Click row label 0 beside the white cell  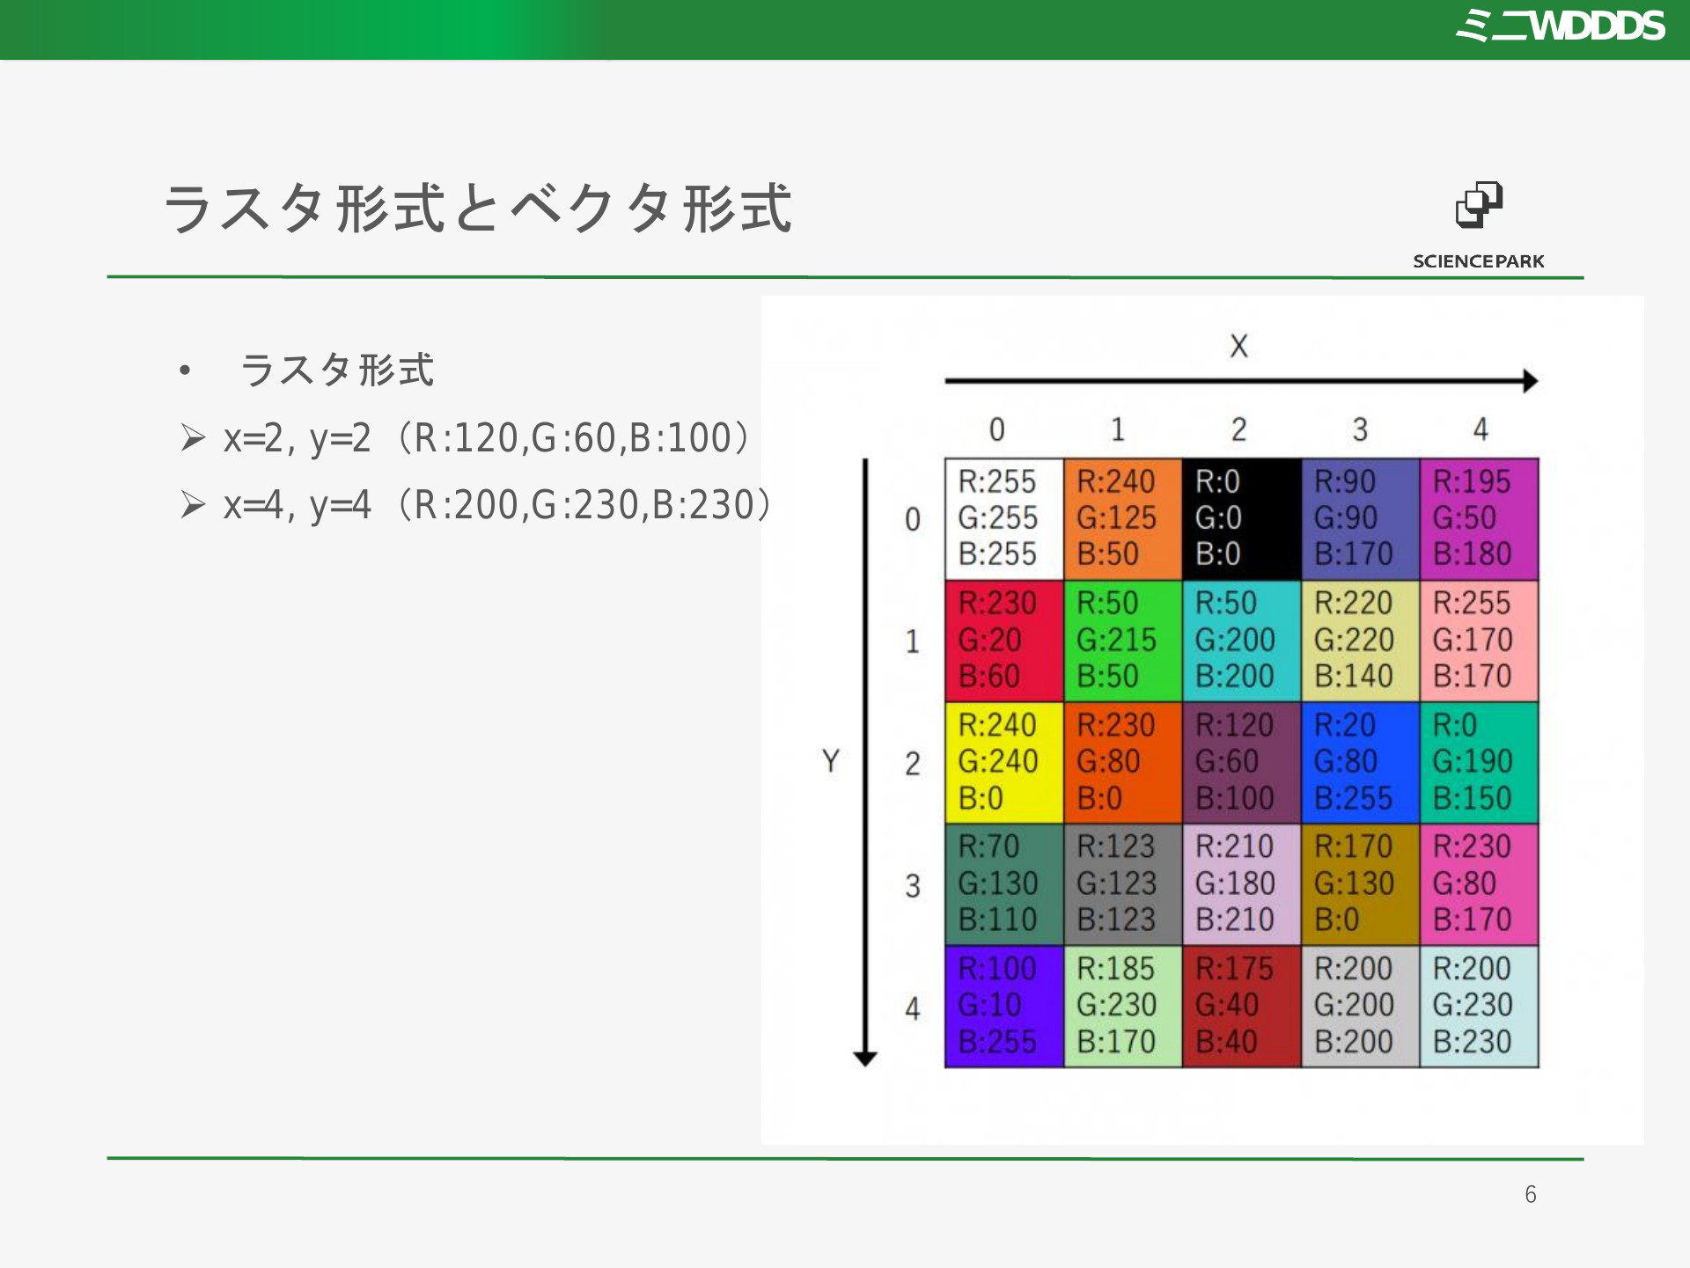click(913, 519)
